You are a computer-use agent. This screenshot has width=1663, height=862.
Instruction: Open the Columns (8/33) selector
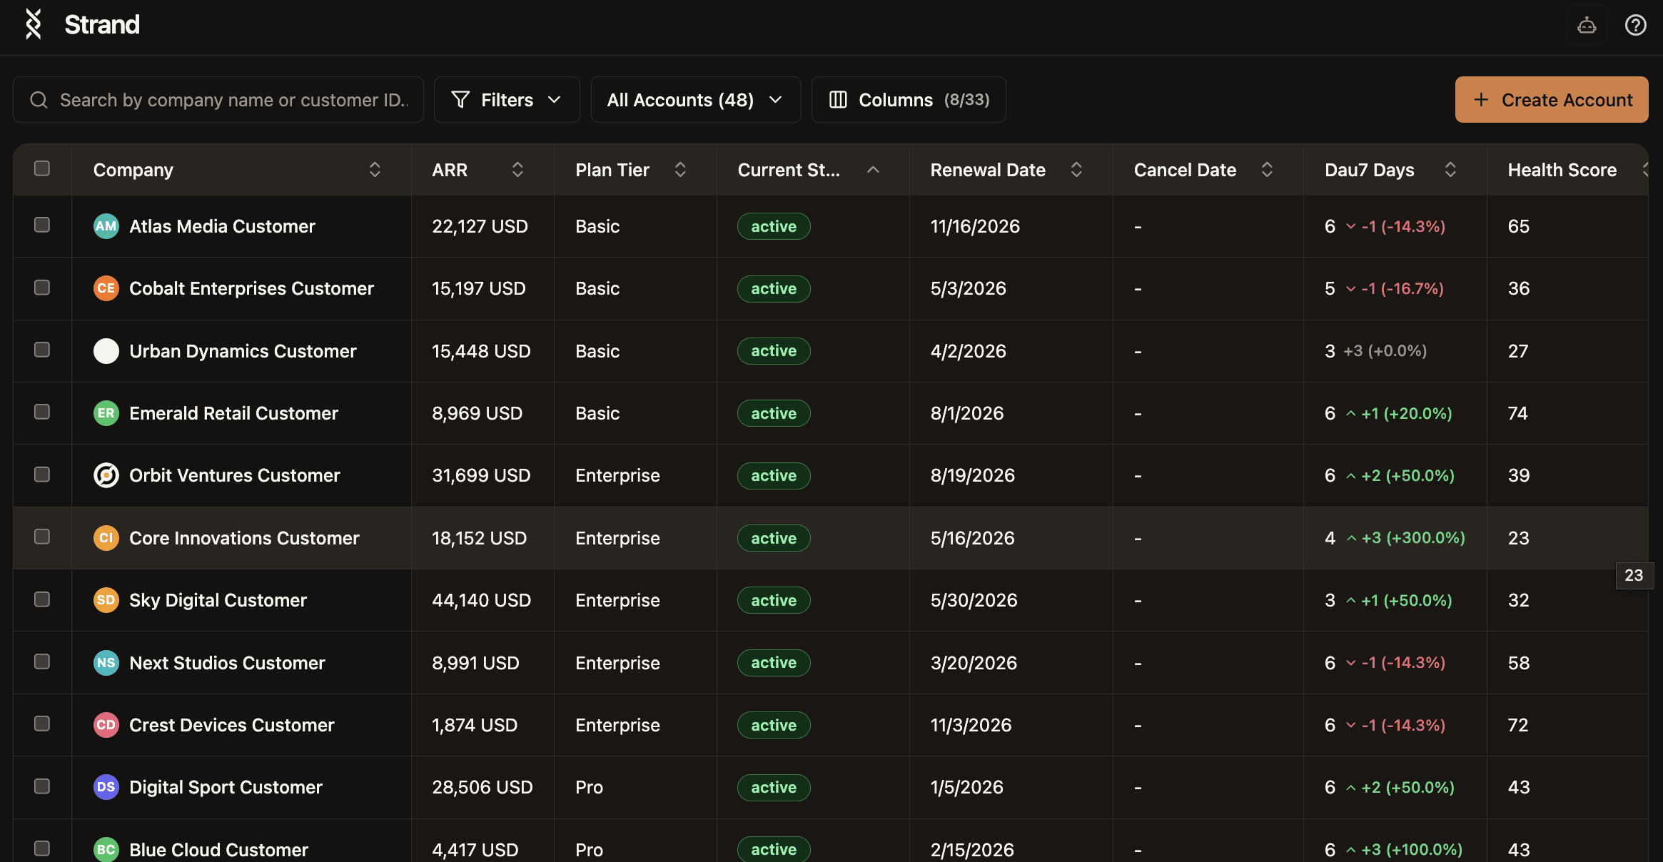click(909, 100)
